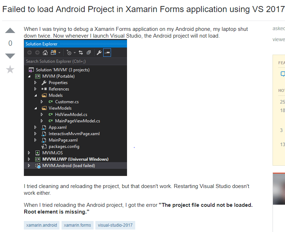Click the vote count 0
The width and height of the screenshot is (285, 232).
pos(10,43)
